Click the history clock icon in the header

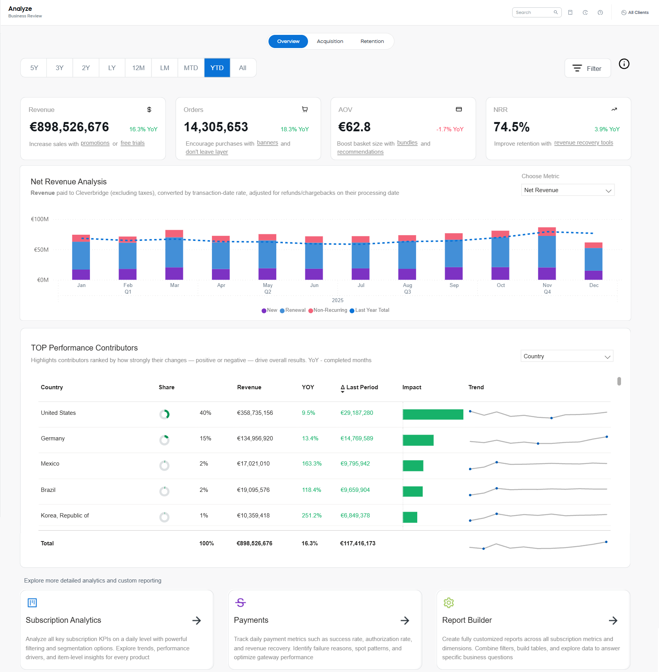coord(585,12)
